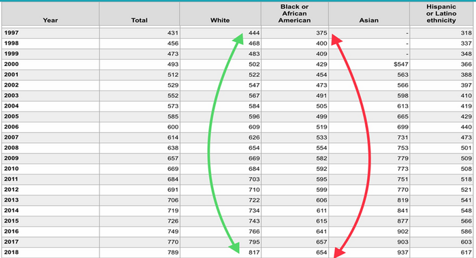Select the White column header

point(220,20)
